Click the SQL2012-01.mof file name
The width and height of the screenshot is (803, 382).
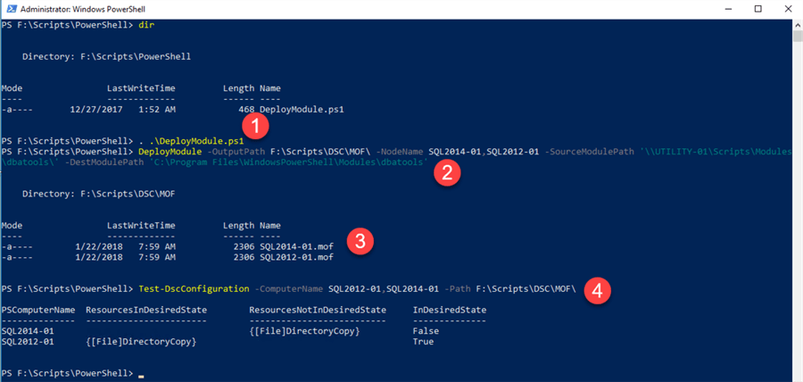tap(296, 257)
